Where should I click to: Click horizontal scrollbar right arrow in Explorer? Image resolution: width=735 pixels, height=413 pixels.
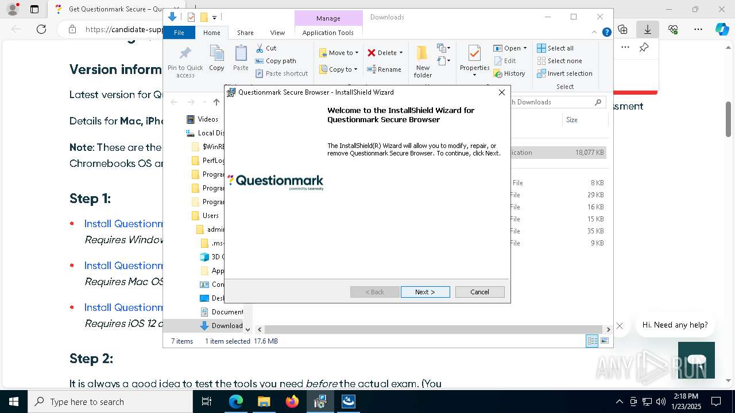[608, 329]
